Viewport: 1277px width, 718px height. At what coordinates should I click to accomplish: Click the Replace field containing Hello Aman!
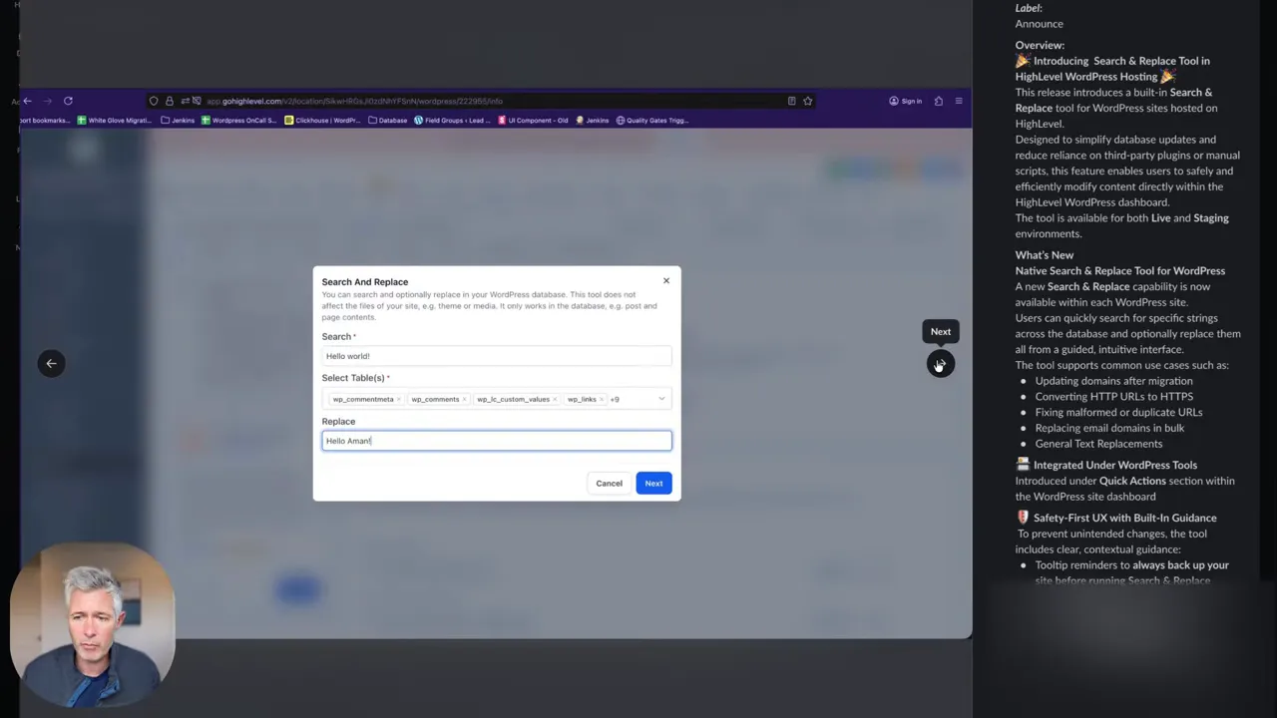[496, 440]
